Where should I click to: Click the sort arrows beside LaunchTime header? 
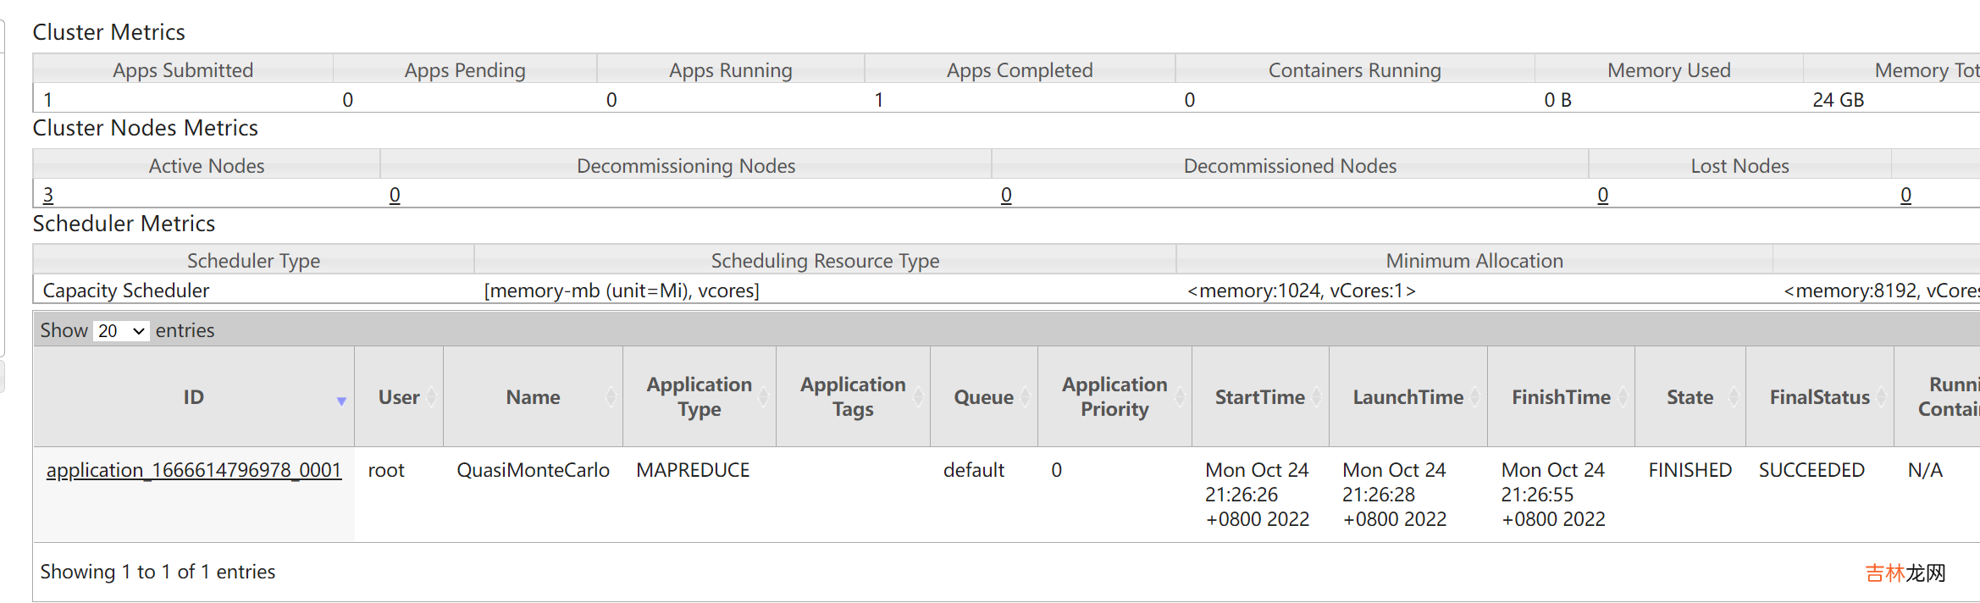coord(1474,397)
